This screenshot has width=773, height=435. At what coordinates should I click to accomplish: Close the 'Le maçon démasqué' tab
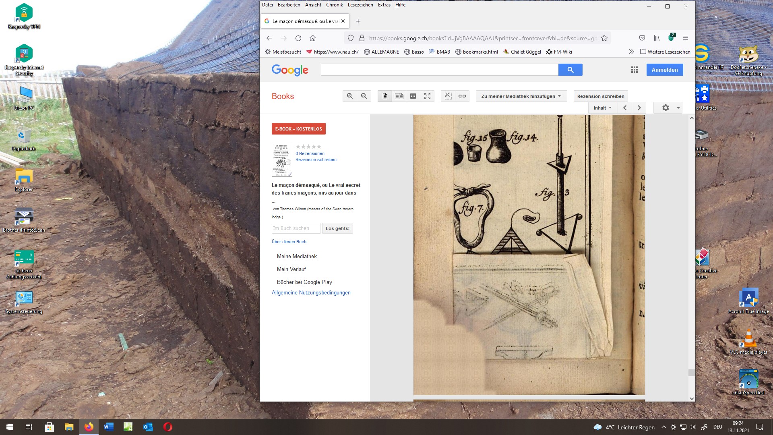[343, 21]
